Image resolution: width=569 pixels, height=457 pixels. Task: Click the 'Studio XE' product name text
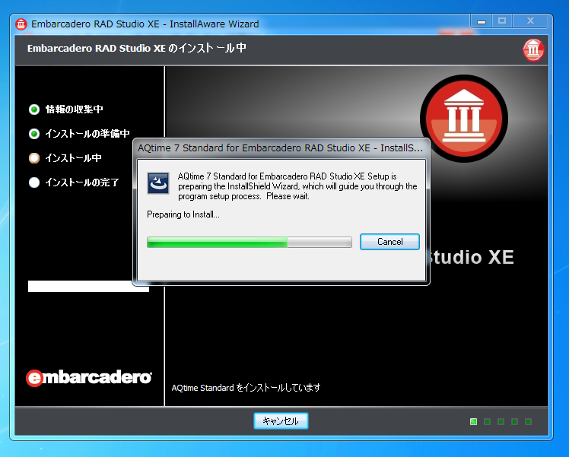[x=472, y=257]
